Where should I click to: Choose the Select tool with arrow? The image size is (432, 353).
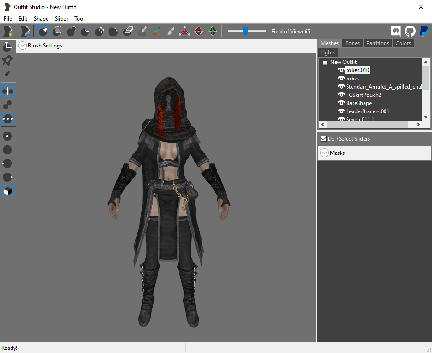click(43, 31)
